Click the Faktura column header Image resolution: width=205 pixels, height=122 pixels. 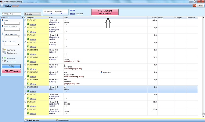tap(166, 17)
